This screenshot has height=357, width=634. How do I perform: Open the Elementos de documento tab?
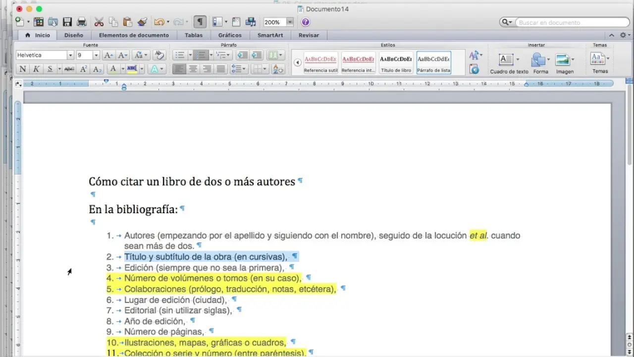[x=134, y=35]
